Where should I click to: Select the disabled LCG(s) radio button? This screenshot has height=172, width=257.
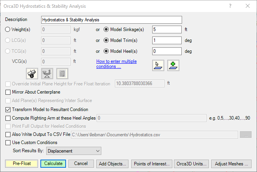point(7,40)
